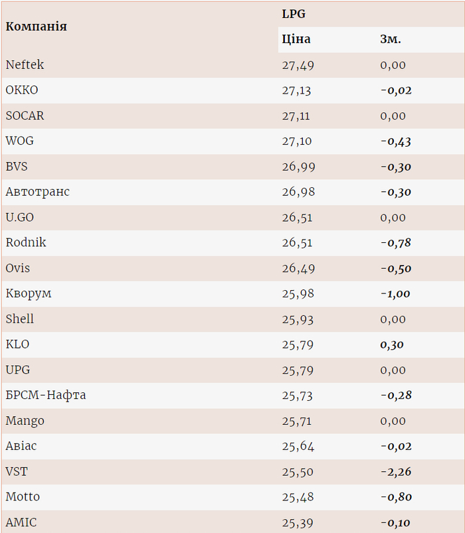This screenshot has height=533, width=465.
Task: Select the Neftek company name
Action: 25,65
